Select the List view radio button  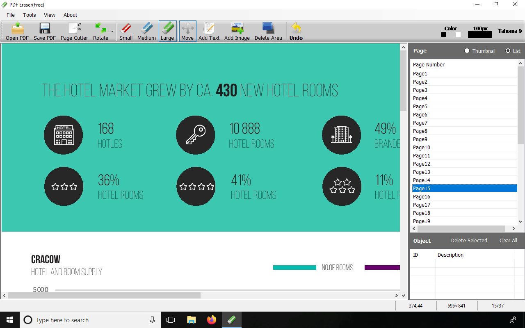508,51
